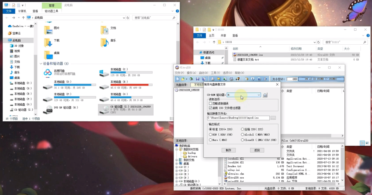Click eject button beside CD-ROM drive combo
This screenshot has width=372, height=195.
[x=265, y=95]
